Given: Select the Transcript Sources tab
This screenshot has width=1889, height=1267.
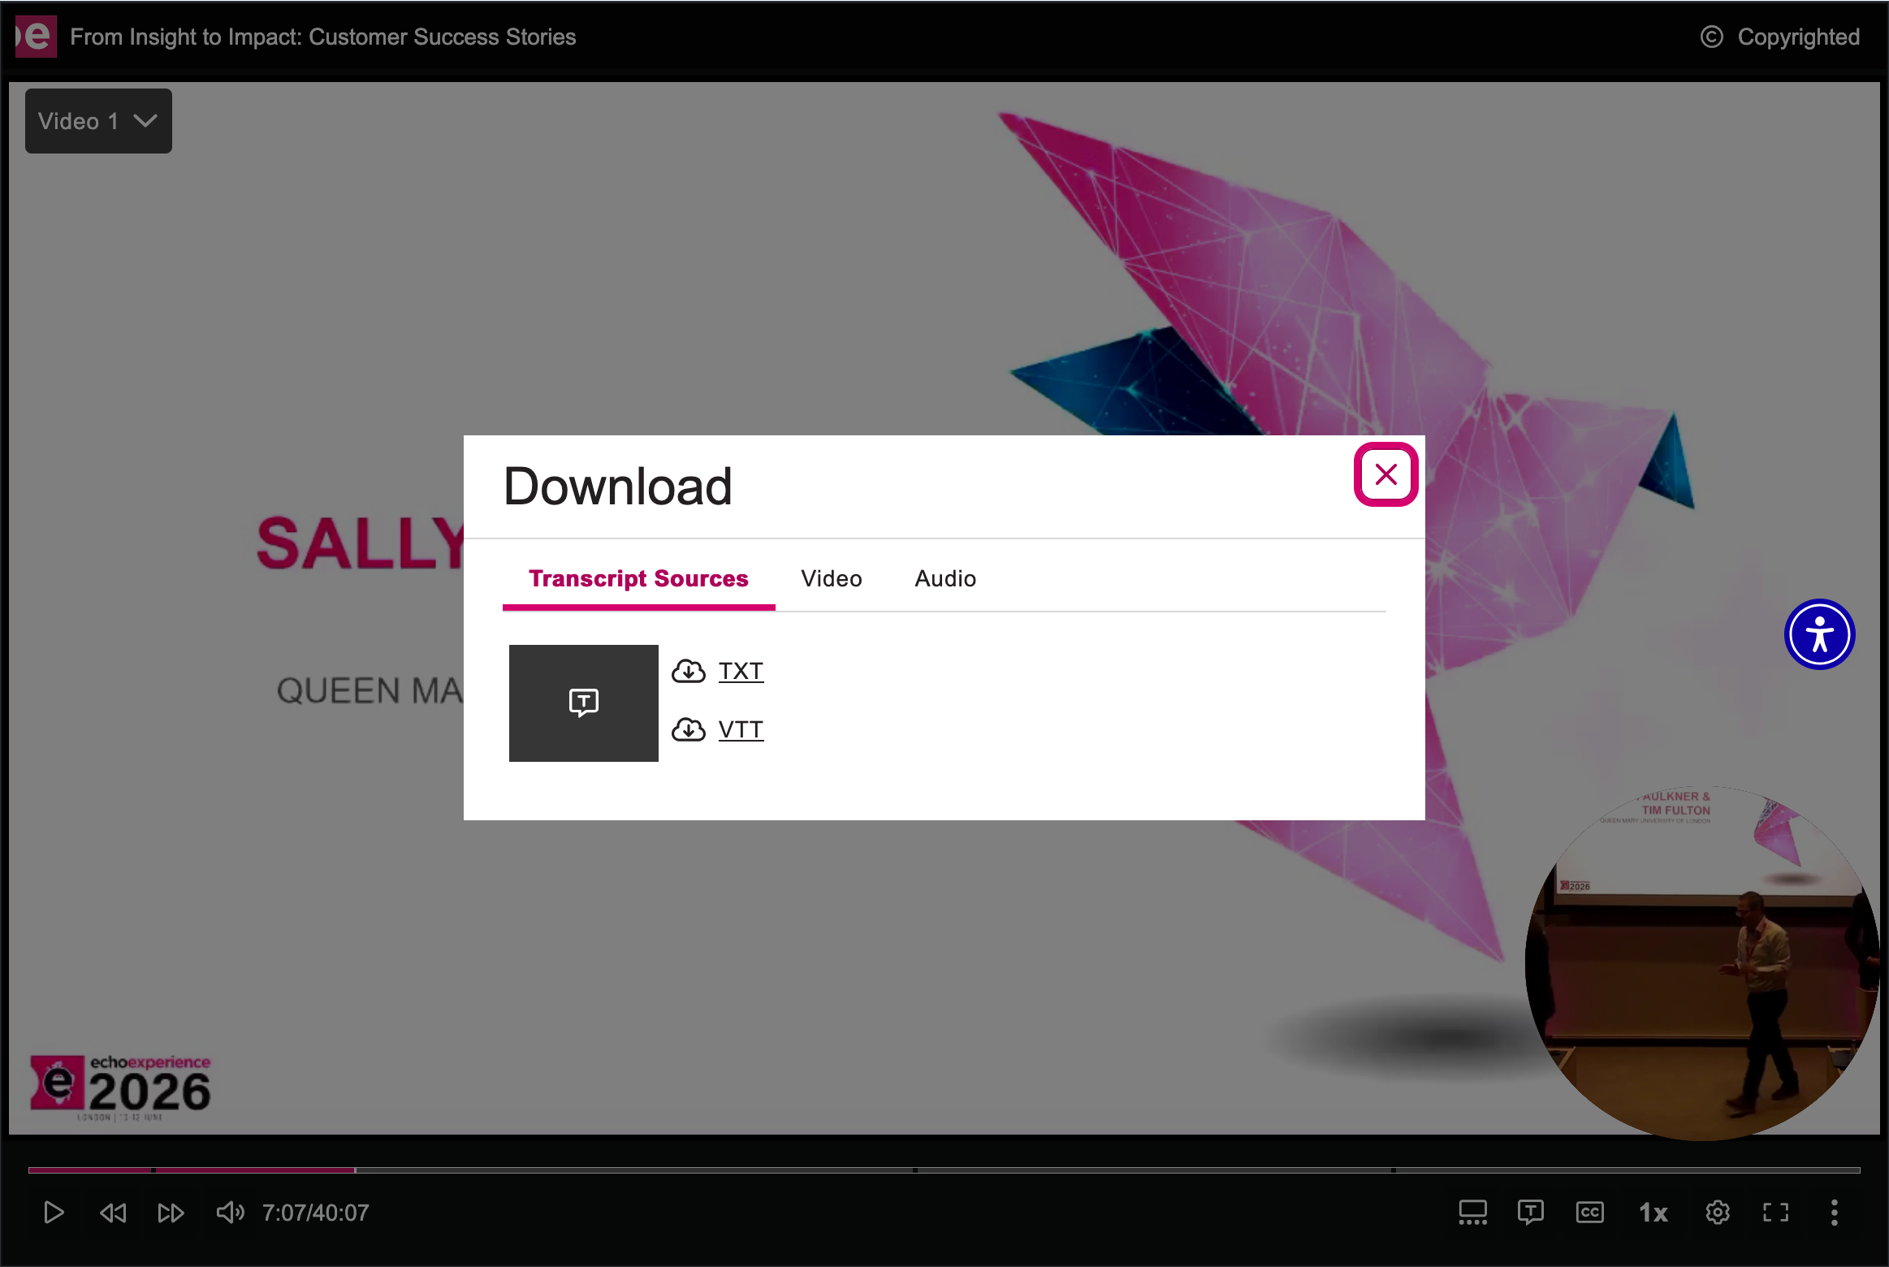Looking at the screenshot, I should click(638, 579).
